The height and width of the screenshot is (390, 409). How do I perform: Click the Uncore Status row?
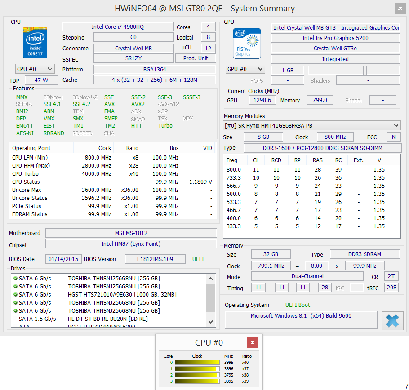click(x=113, y=198)
